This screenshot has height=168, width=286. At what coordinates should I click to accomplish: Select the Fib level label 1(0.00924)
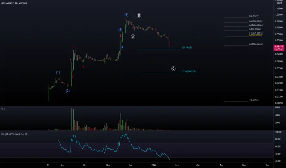click(254, 100)
